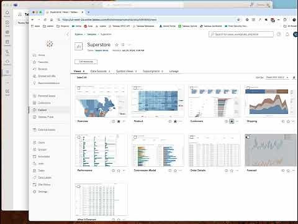Open more actions ellipsis for Customers view
298x224 pixels.
click(x=237, y=121)
